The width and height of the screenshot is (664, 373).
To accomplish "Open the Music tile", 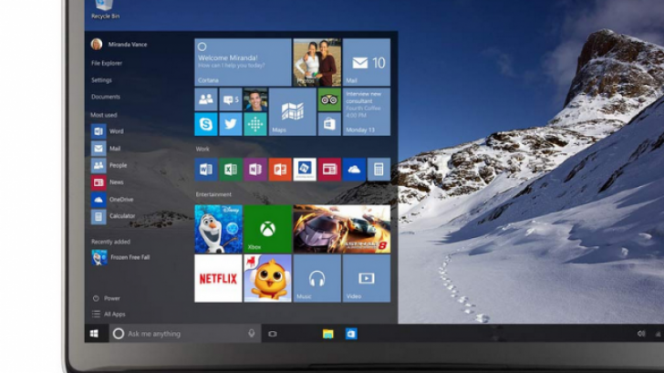I will click(316, 278).
